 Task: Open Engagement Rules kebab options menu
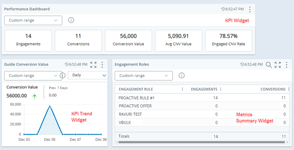286,65
